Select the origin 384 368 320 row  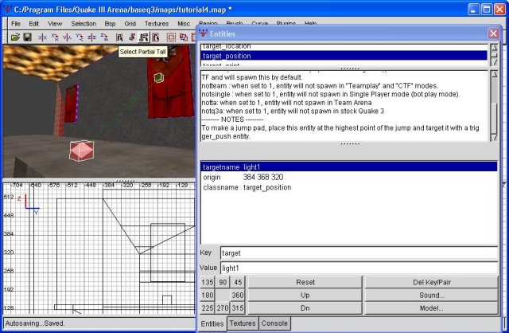349,177
